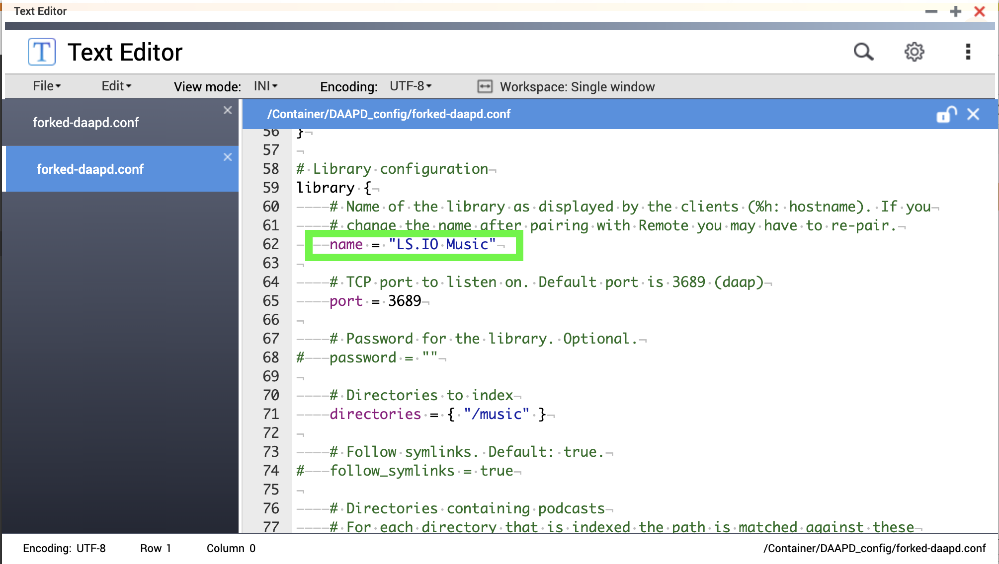Click status bar Row 1 indicator
Viewport: 999px width, 564px height.
[156, 548]
